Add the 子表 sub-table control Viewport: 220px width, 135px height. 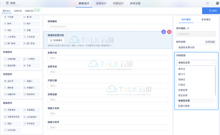pos(31,65)
